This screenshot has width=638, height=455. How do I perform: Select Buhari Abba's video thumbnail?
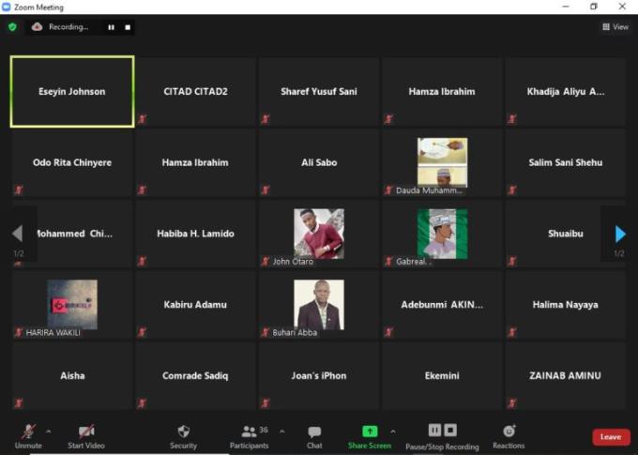318,304
